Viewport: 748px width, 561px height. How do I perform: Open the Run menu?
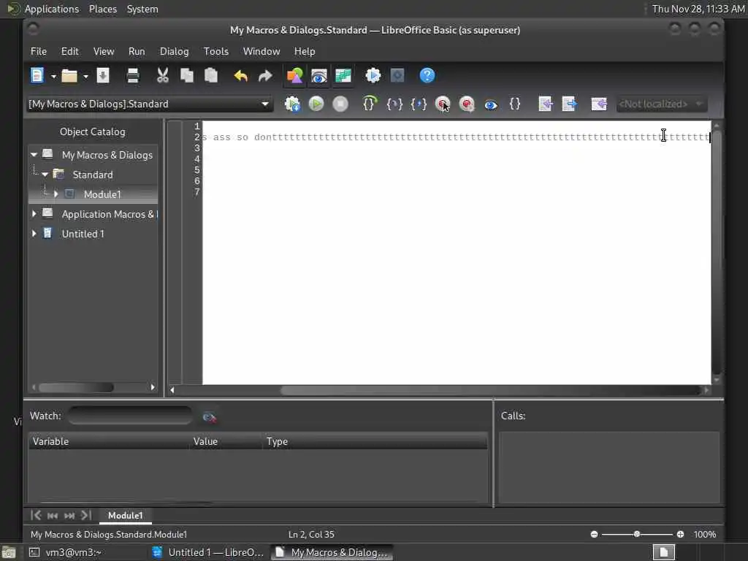click(137, 51)
